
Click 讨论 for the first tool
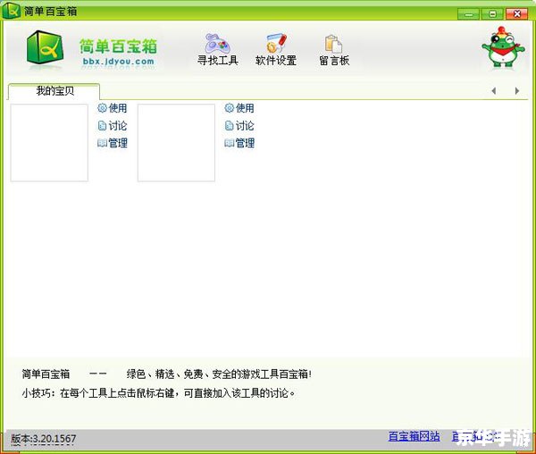pyautogui.click(x=113, y=125)
